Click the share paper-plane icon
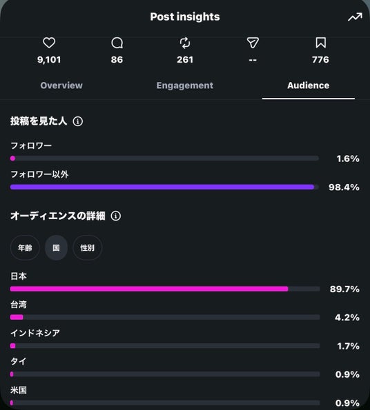The image size is (370, 410). click(253, 43)
